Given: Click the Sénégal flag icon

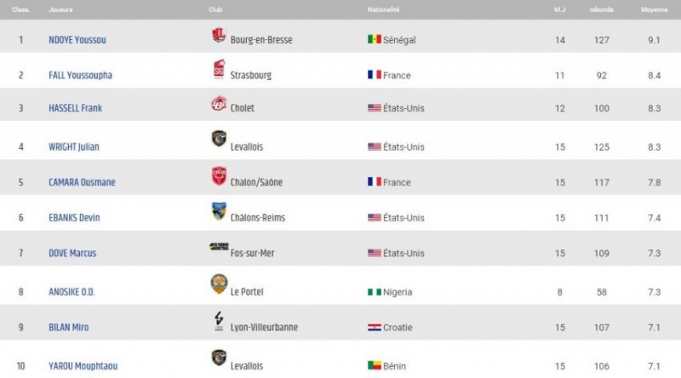Looking at the screenshot, I should pyautogui.click(x=375, y=39).
